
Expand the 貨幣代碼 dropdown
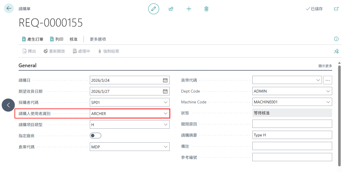(x=318, y=80)
